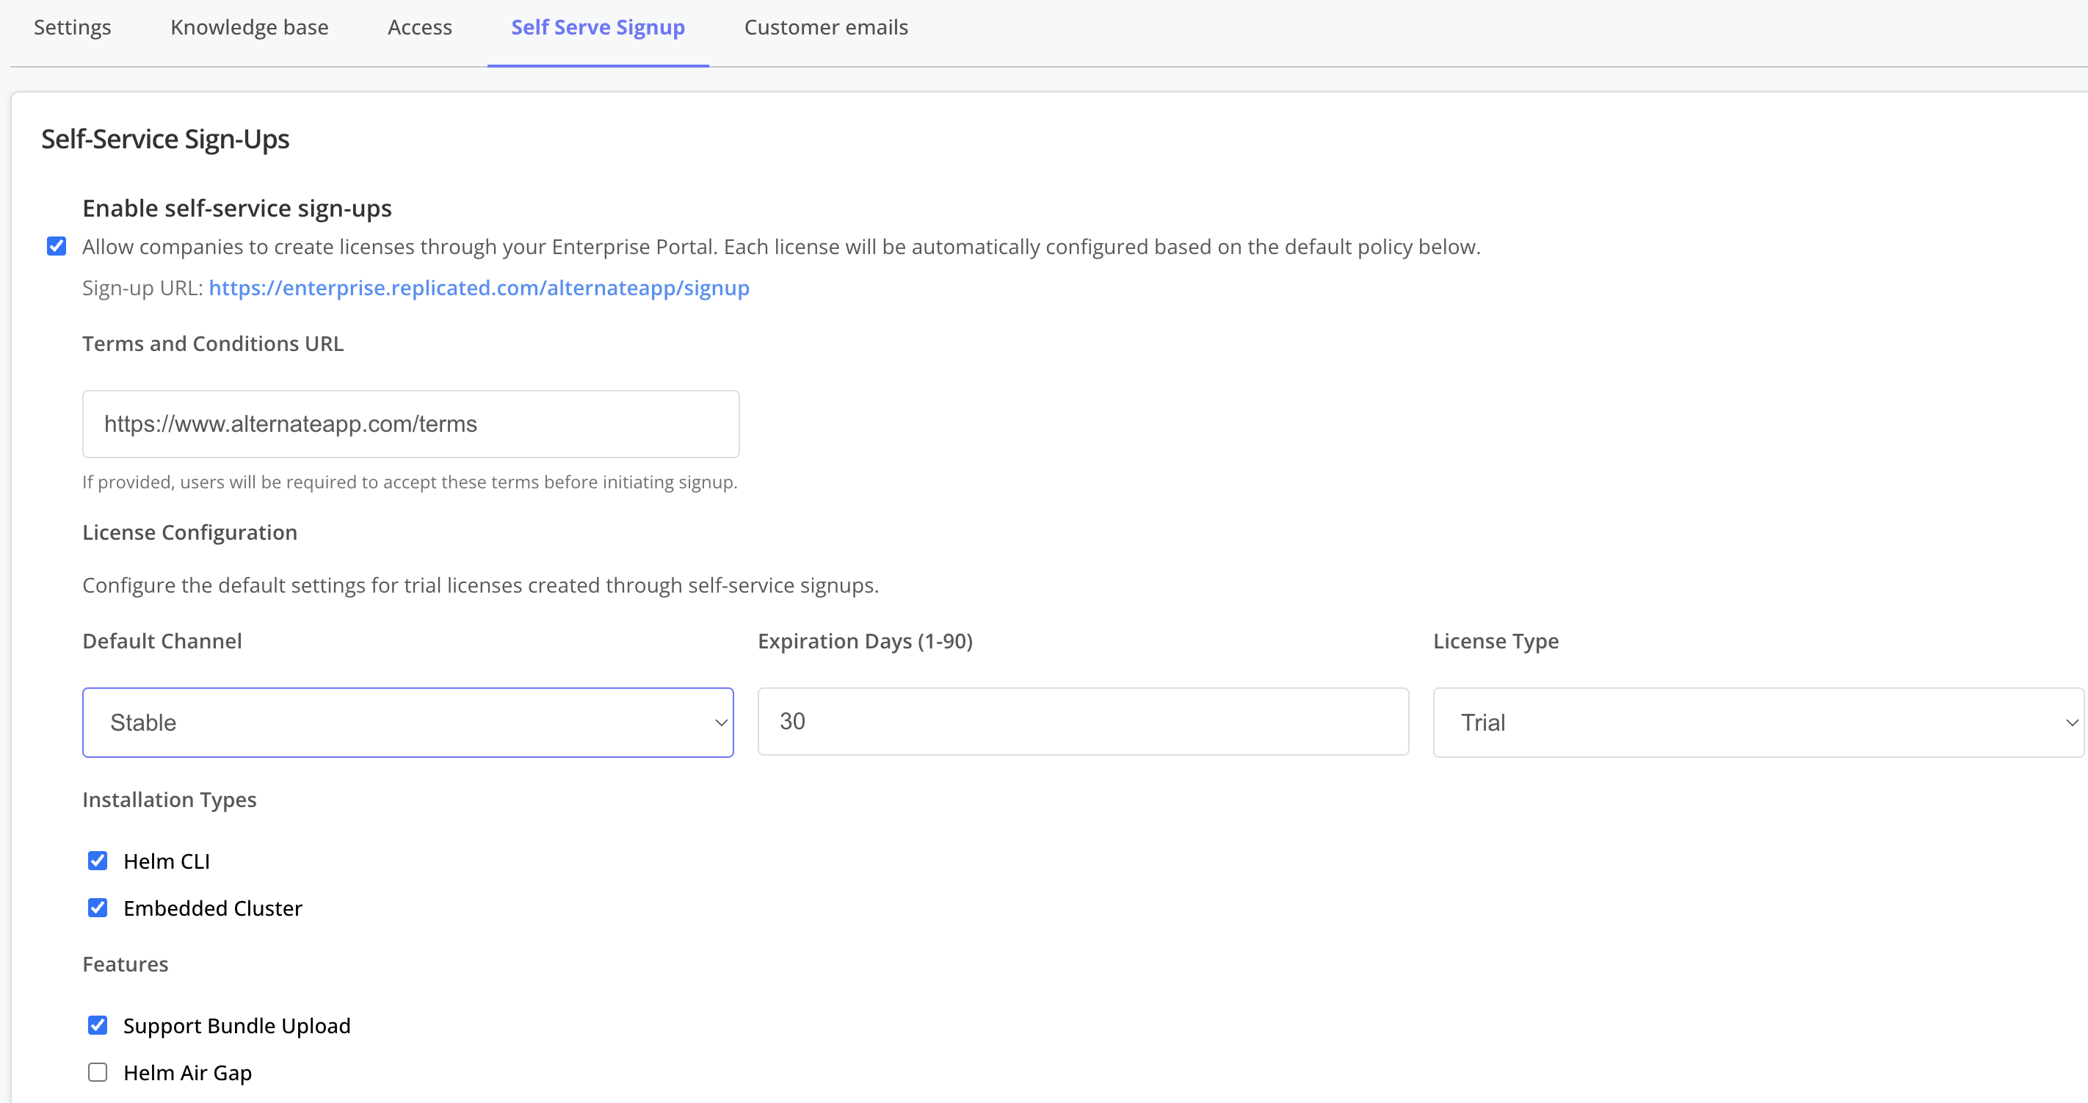Disable the Support Bundle Upload feature

click(97, 1025)
